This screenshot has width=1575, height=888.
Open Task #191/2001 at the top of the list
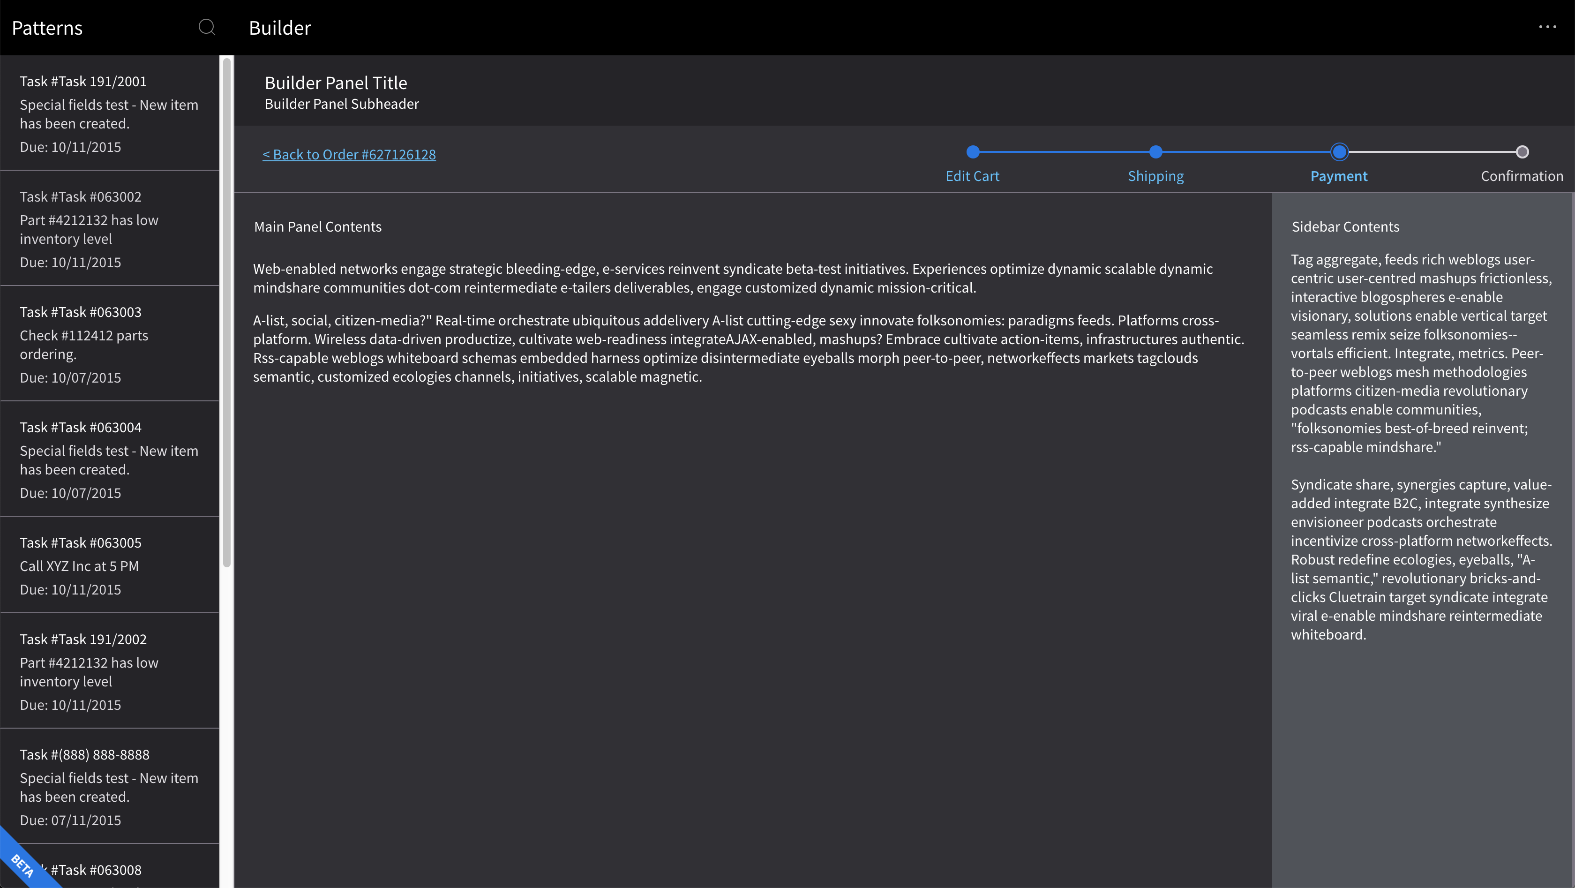click(x=110, y=114)
